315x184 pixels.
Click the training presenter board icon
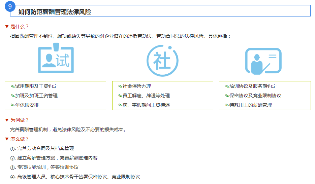tap(263, 61)
